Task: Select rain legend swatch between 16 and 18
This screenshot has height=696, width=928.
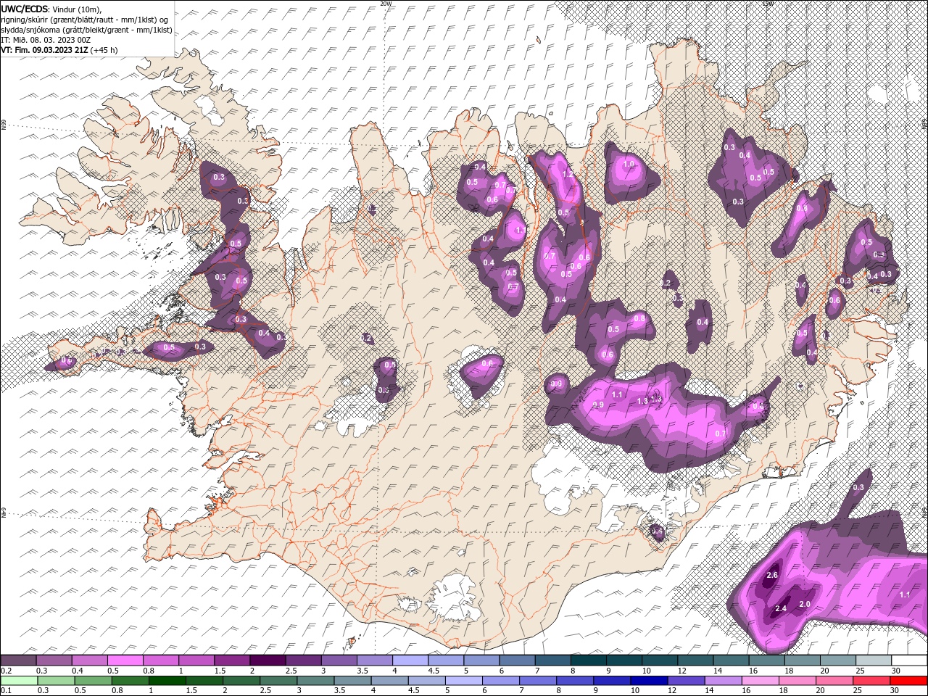Action: point(759,681)
